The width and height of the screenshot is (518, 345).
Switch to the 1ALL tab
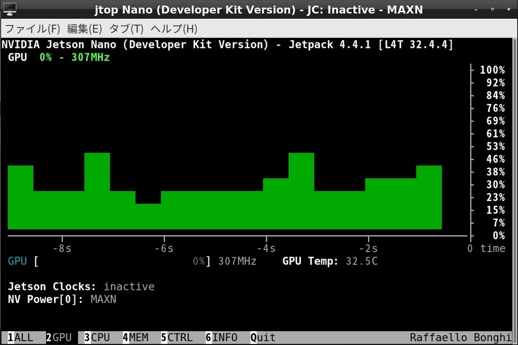(x=21, y=338)
